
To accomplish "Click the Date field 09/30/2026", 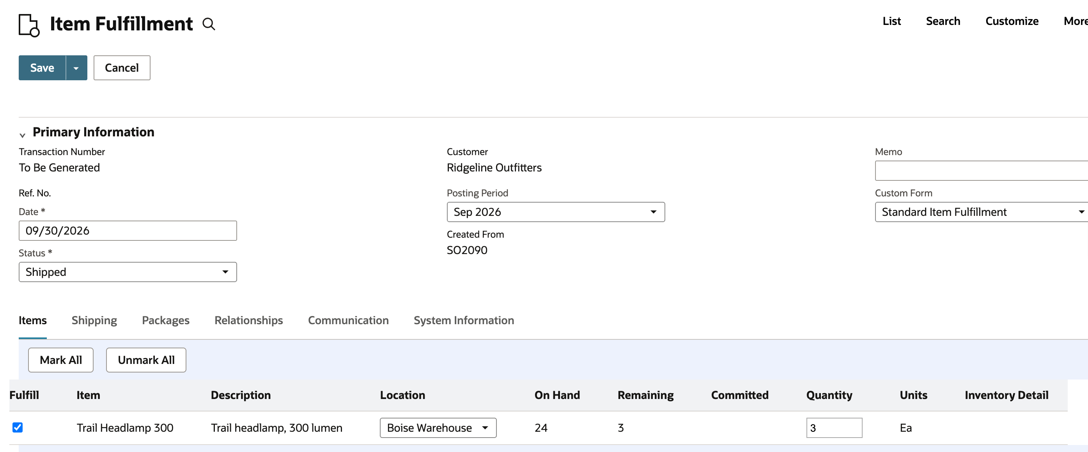I will point(128,230).
